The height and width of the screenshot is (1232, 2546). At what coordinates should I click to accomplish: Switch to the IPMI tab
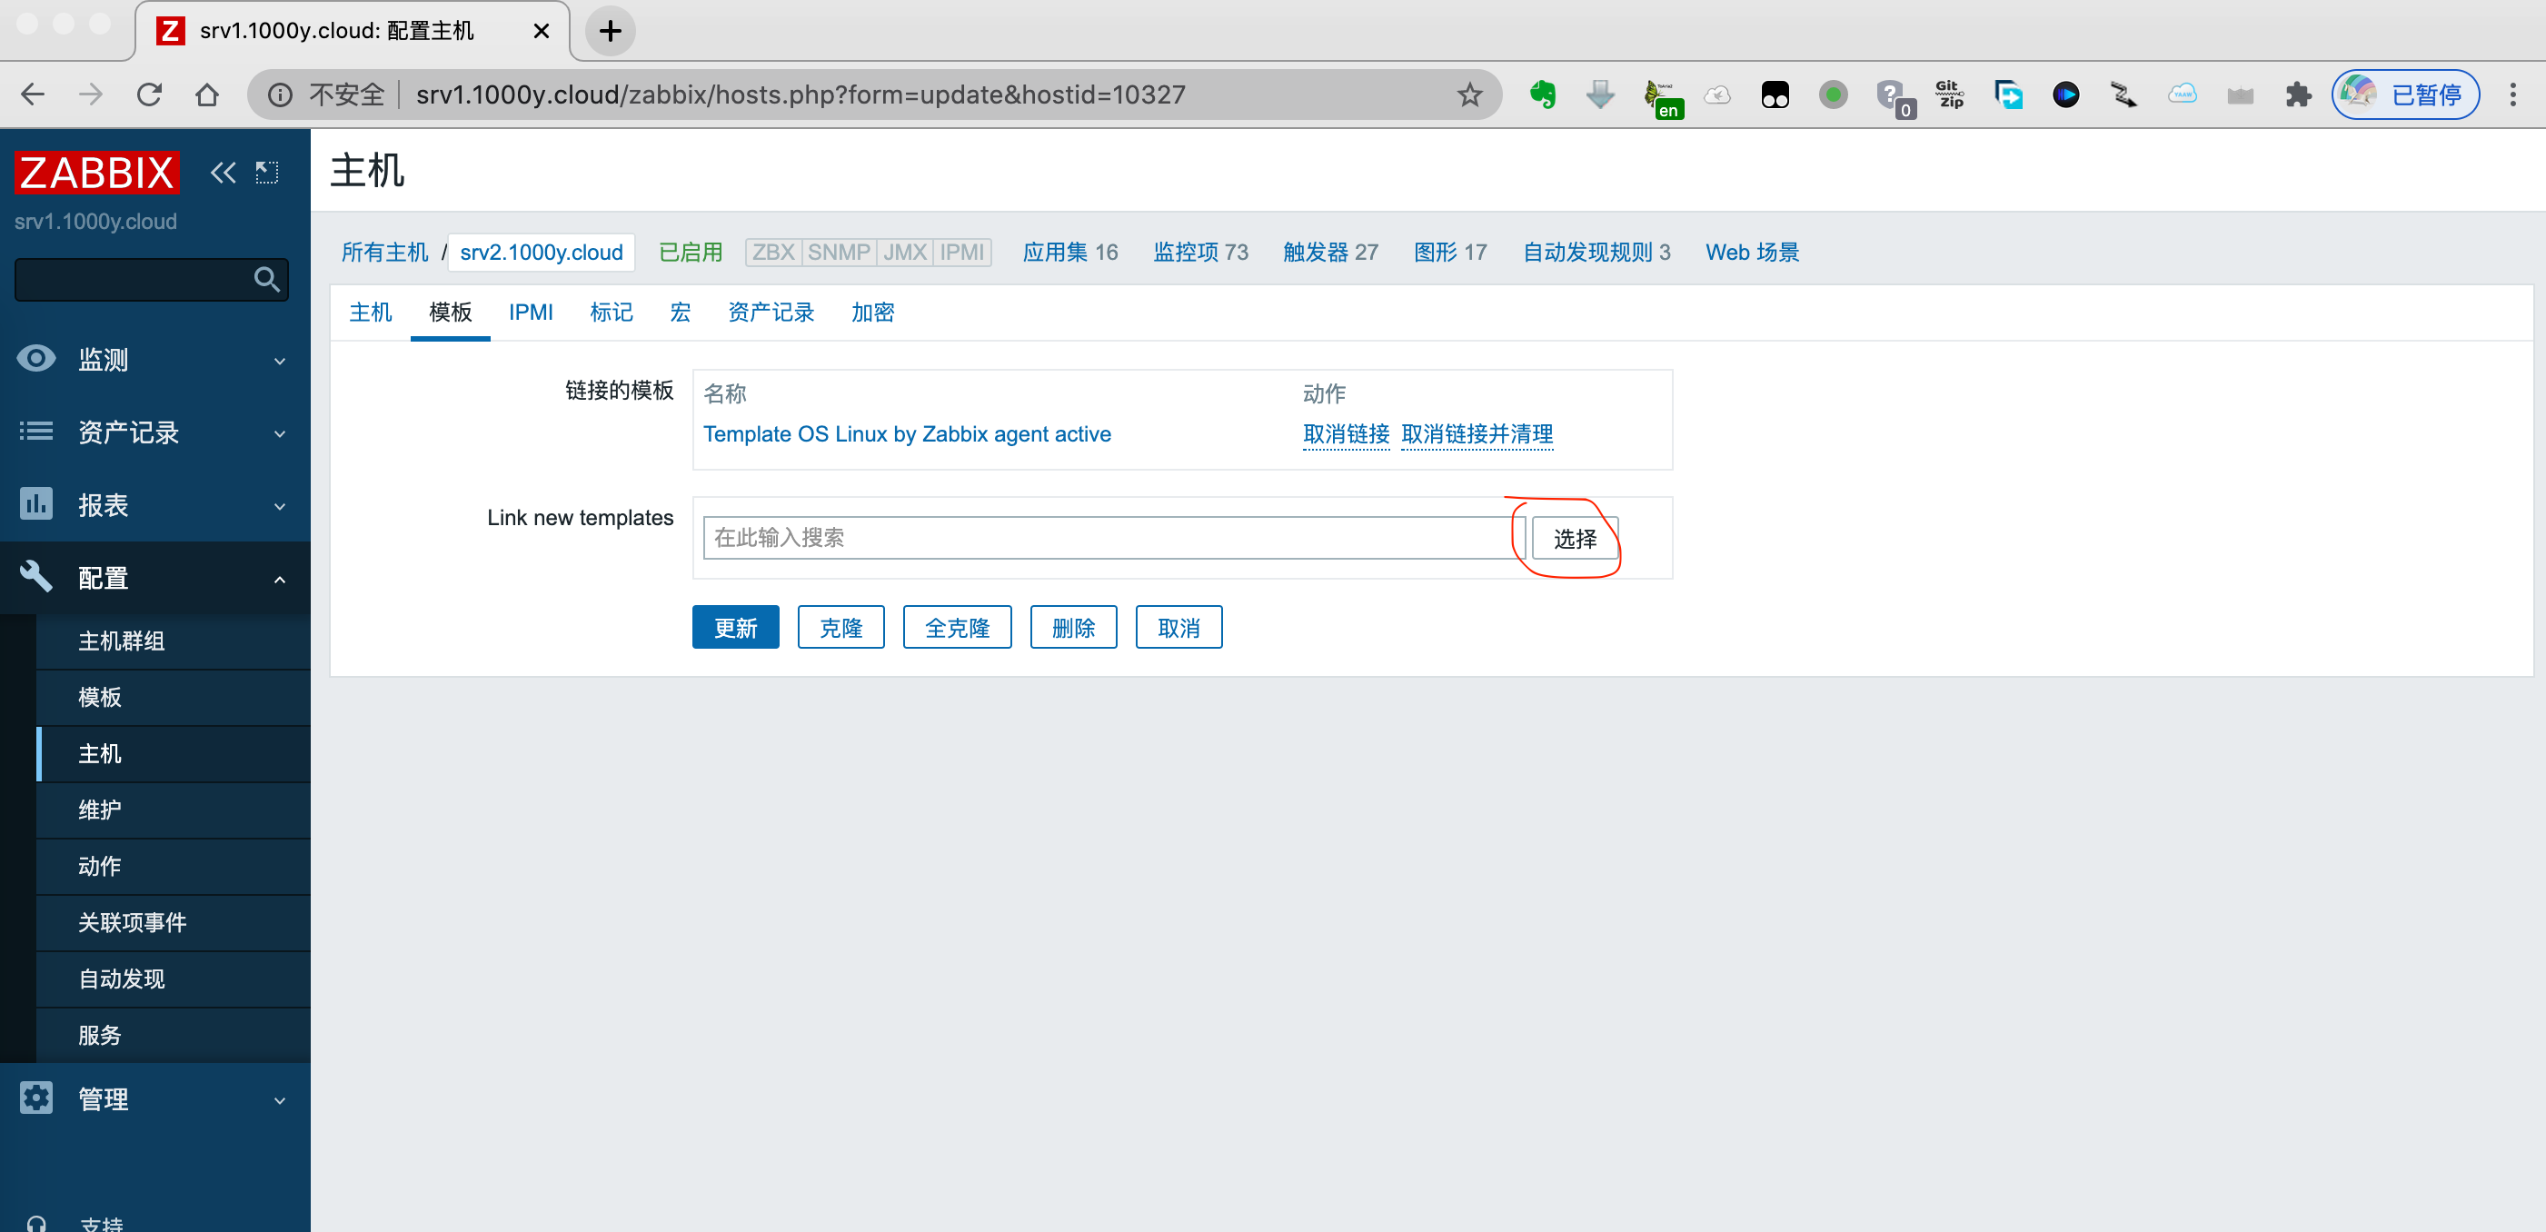coord(531,313)
